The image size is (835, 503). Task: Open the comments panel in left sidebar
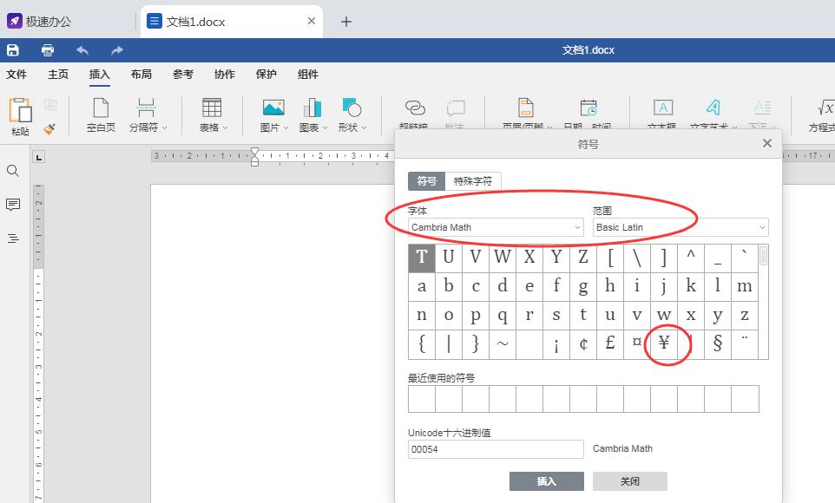(x=13, y=205)
